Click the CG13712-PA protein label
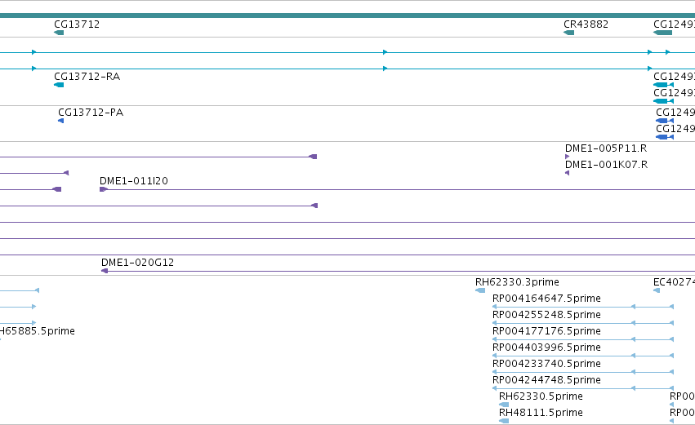695x425 pixels. pyautogui.click(x=91, y=113)
